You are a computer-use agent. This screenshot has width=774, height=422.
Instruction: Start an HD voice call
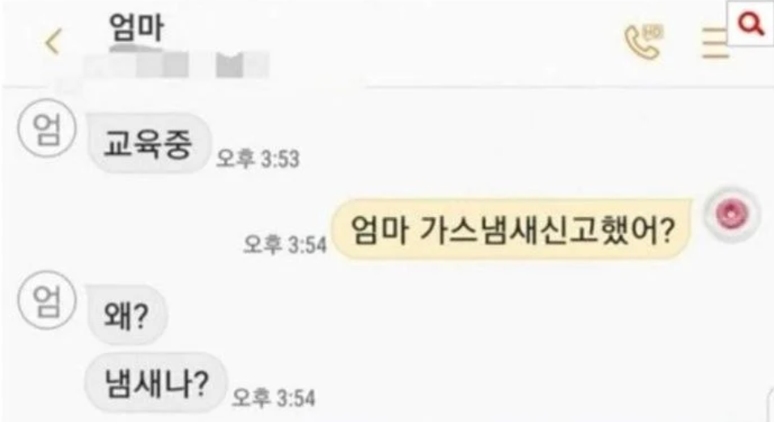pos(643,42)
